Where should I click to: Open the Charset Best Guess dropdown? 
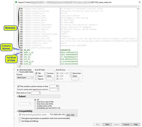click(25, 77)
